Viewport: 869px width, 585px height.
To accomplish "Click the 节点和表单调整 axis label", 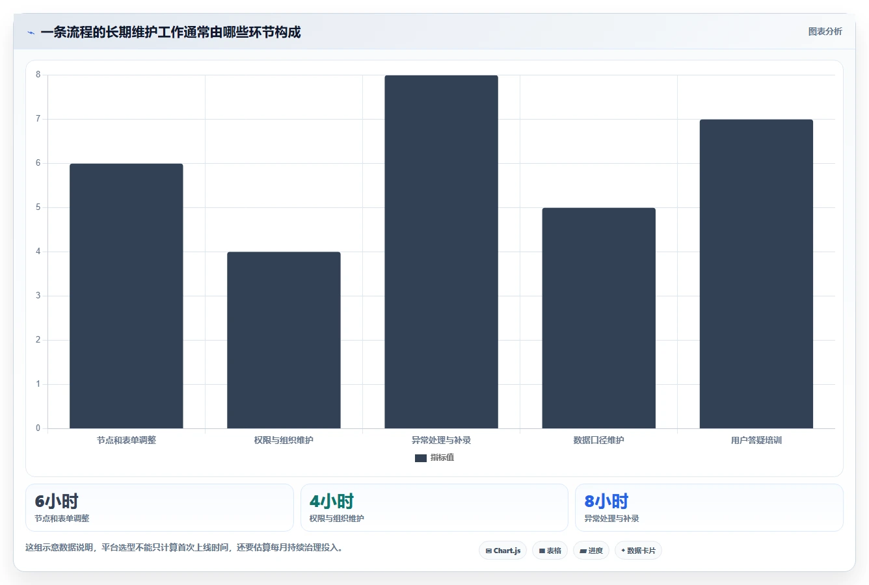I will coord(126,440).
